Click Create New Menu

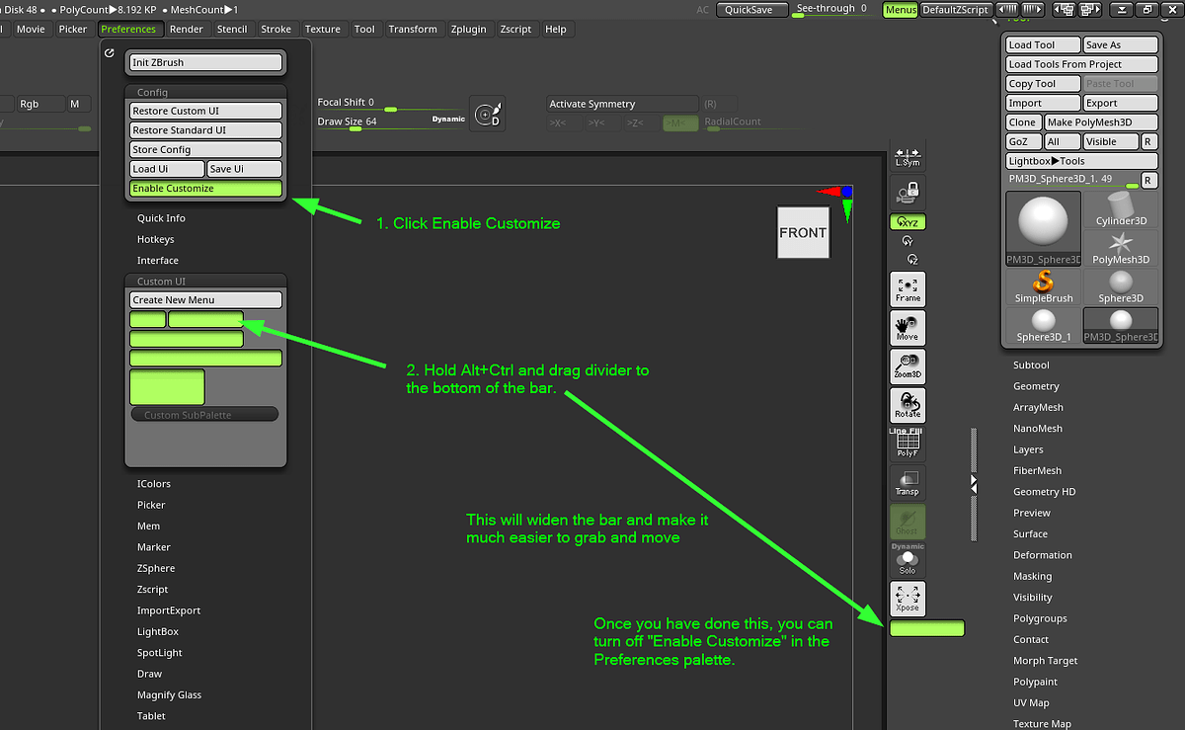click(x=205, y=300)
